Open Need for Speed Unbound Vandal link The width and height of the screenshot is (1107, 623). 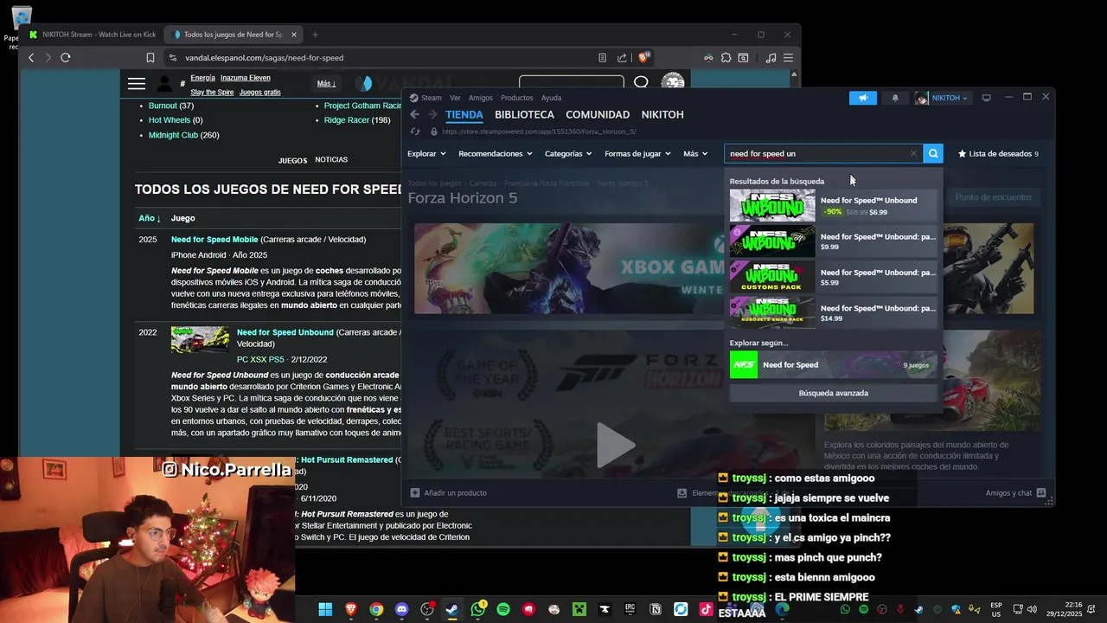tap(285, 332)
